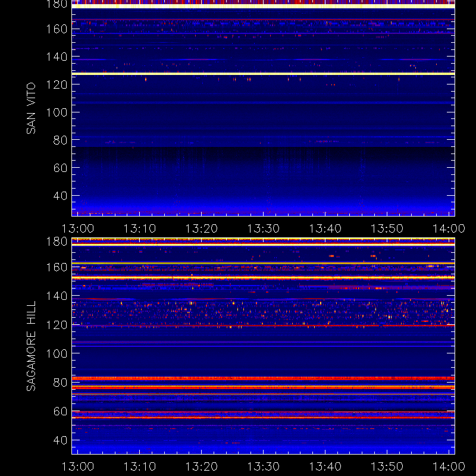Click 13:30 time label below Sagamore Hill plot
Screen dimensions: 476x476
[263, 466]
